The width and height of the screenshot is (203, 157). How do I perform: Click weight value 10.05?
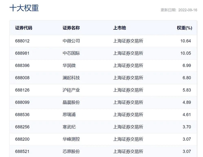click(186, 53)
